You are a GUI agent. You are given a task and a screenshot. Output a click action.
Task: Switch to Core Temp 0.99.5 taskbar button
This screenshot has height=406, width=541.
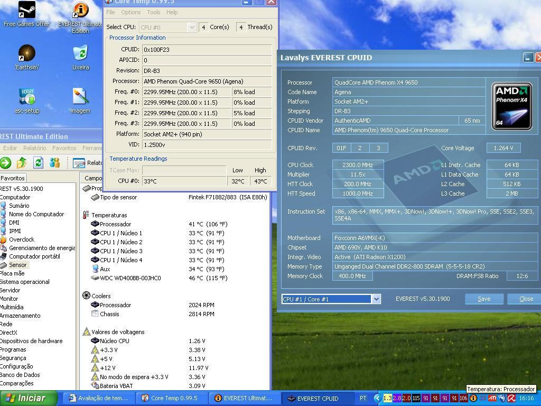point(172,398)
